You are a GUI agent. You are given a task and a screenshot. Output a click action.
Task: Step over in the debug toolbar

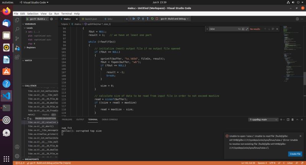coord(138,19)
